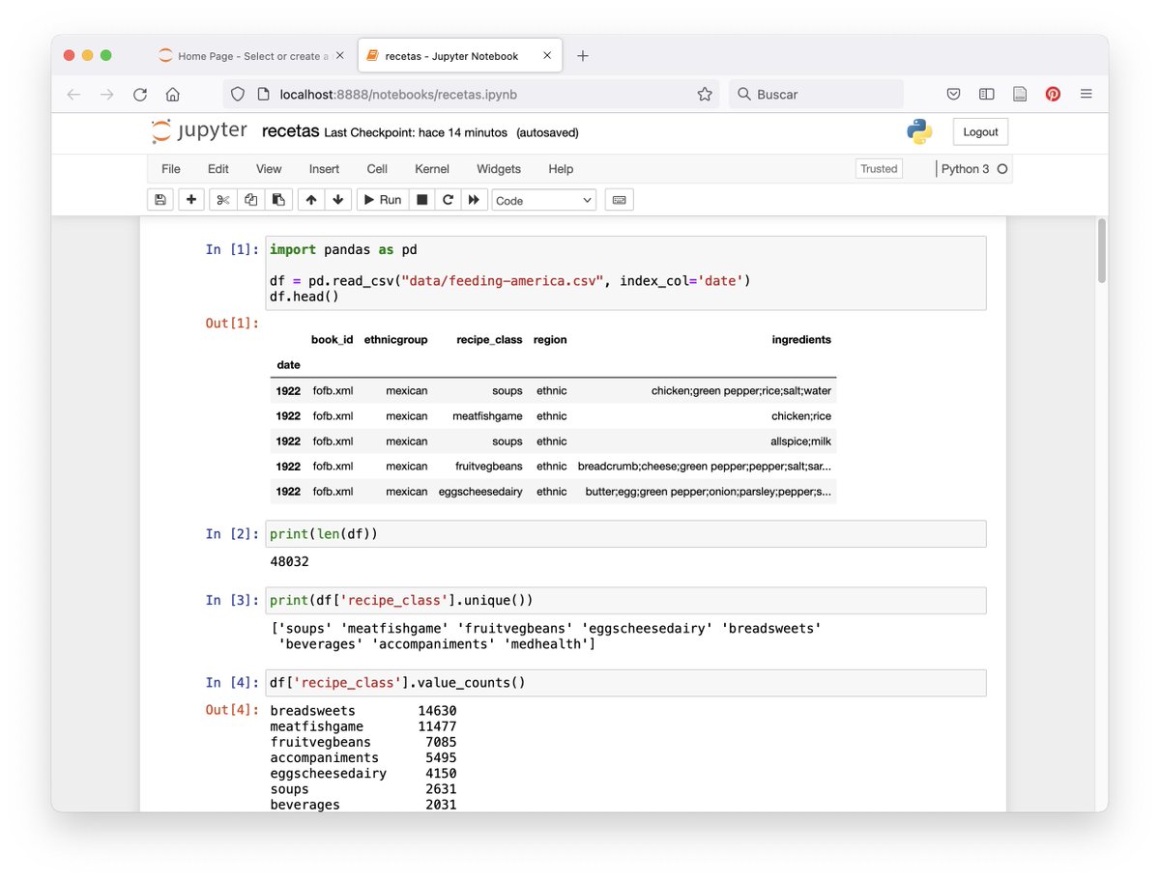The height and width of the screenshot is (880, 1160).
Task: Save notebook with the floppy disk icon
Action: (x=160, y=200)
